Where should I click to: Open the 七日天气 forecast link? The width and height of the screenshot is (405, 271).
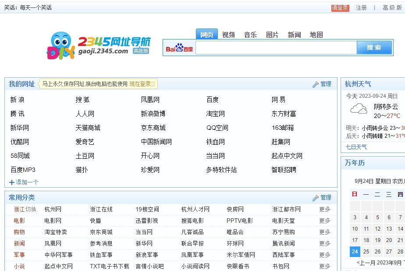(356, 147)
